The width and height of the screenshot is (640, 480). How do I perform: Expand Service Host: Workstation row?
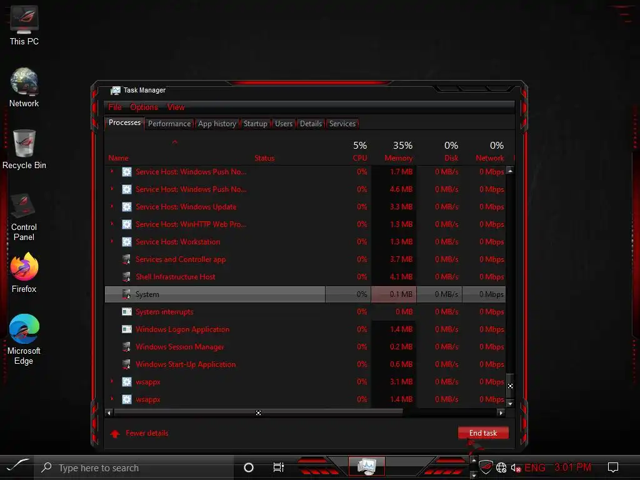point(112,242)
